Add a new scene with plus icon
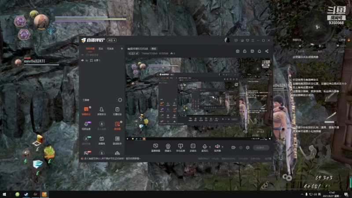 click(x=122, y=48)
